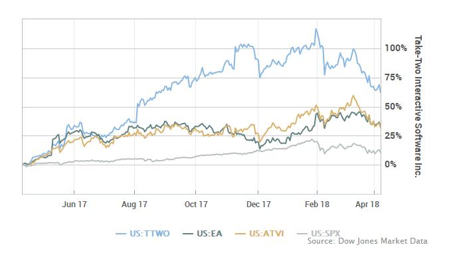Image resolution: width=453 pixels, height=253 pixels.
Task: Click the 50% y-axis label
Action: [393, 106]
